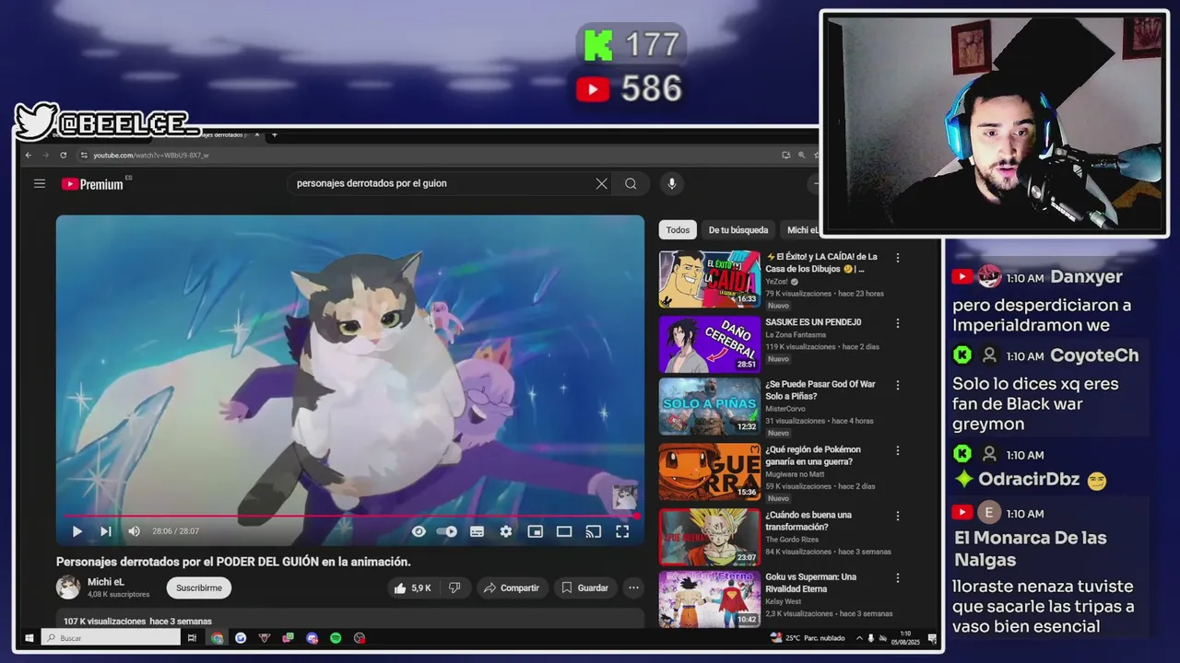Open the Windows Start menu
This screenshot has width=1180, height=663.
pyautogui.click(x=29, y=638)
